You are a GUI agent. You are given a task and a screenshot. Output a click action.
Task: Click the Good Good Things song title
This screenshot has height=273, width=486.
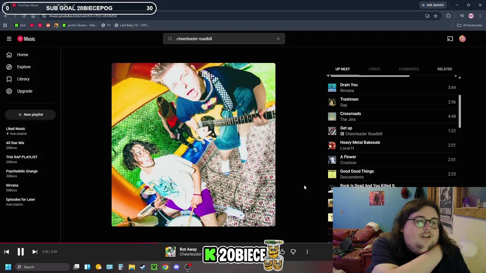click(x=357, y=171)
